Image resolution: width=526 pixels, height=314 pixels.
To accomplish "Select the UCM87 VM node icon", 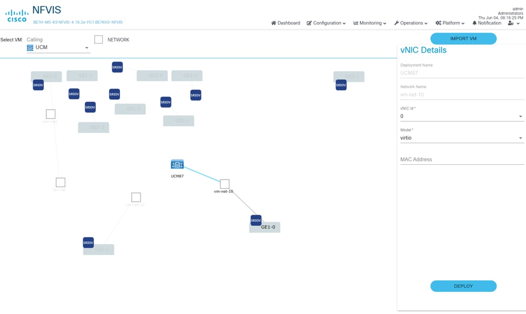I will point(177,164).
